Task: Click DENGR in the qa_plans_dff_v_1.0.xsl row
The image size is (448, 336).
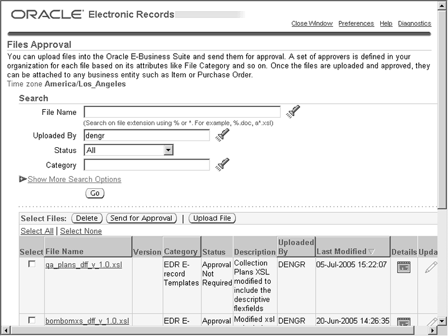Action: pos(291,264)
